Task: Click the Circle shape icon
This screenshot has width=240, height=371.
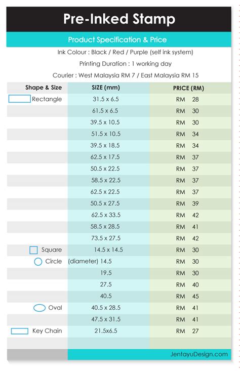Action: [38, 262]
